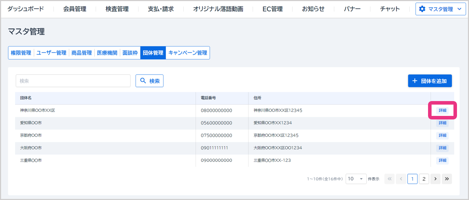
Task: Open the マスタ管理 dropdown in top navigation
Action: [440, 9]
